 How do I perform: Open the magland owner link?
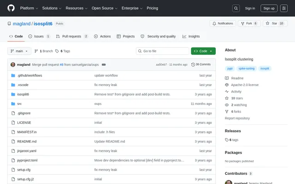(22, 23)
